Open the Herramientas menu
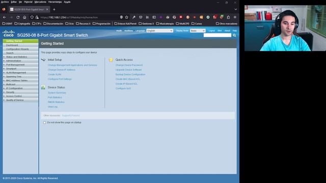The image size is (326, 183). (55, 2)
